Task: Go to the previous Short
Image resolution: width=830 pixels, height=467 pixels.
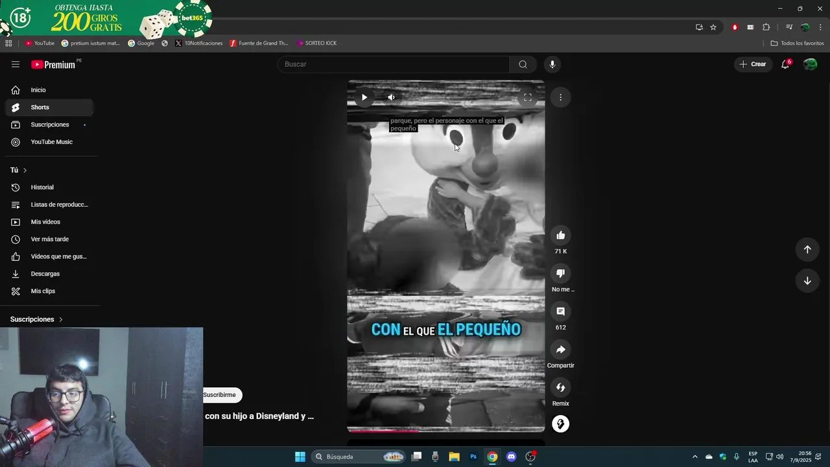Action: (x=807, y=250)
